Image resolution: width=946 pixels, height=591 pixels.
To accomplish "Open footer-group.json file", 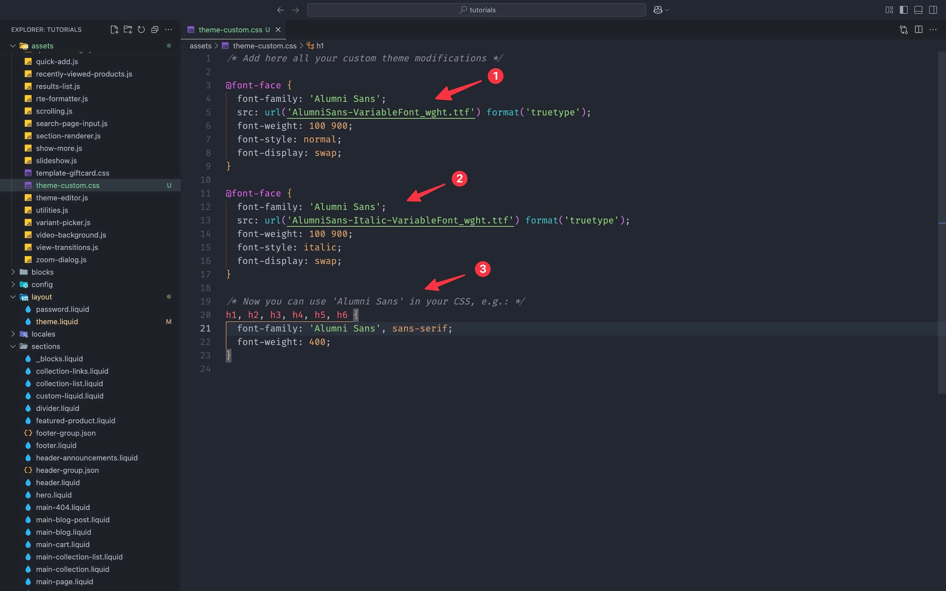I will click(x=65, y=433).
